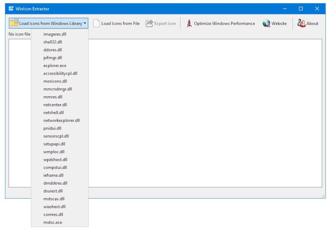Choose mmres.dll library
330x232 pixels.
60,97
